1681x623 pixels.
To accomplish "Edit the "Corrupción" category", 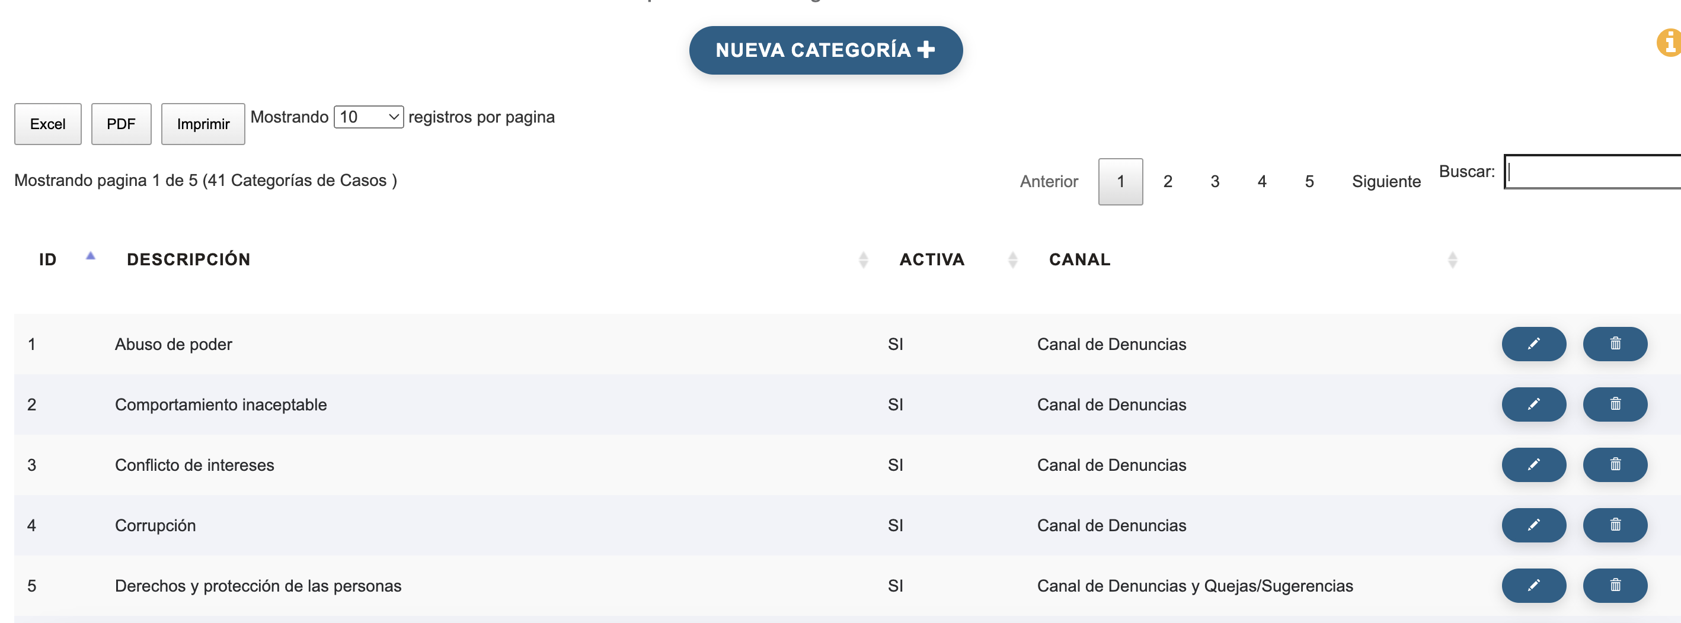I will coord(1533,525).
